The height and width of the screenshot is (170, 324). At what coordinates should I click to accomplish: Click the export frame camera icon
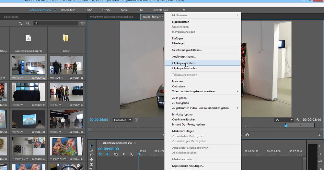coord(247,135)
